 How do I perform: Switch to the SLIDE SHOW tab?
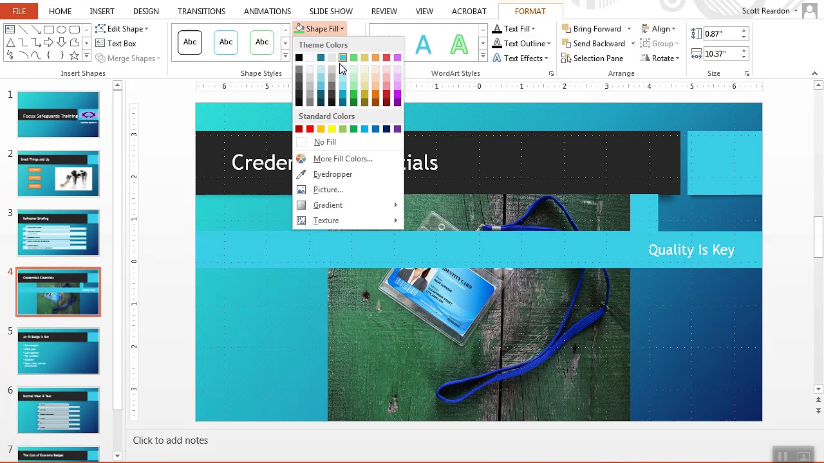coord(331,12)
